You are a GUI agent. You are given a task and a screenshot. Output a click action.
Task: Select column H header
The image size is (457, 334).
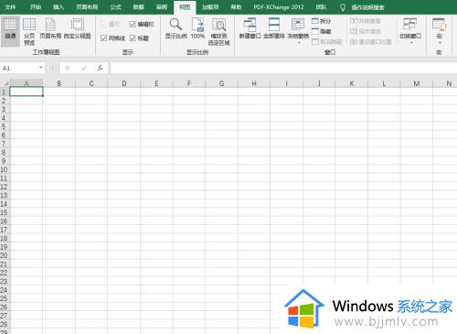(x=254, y=83)
